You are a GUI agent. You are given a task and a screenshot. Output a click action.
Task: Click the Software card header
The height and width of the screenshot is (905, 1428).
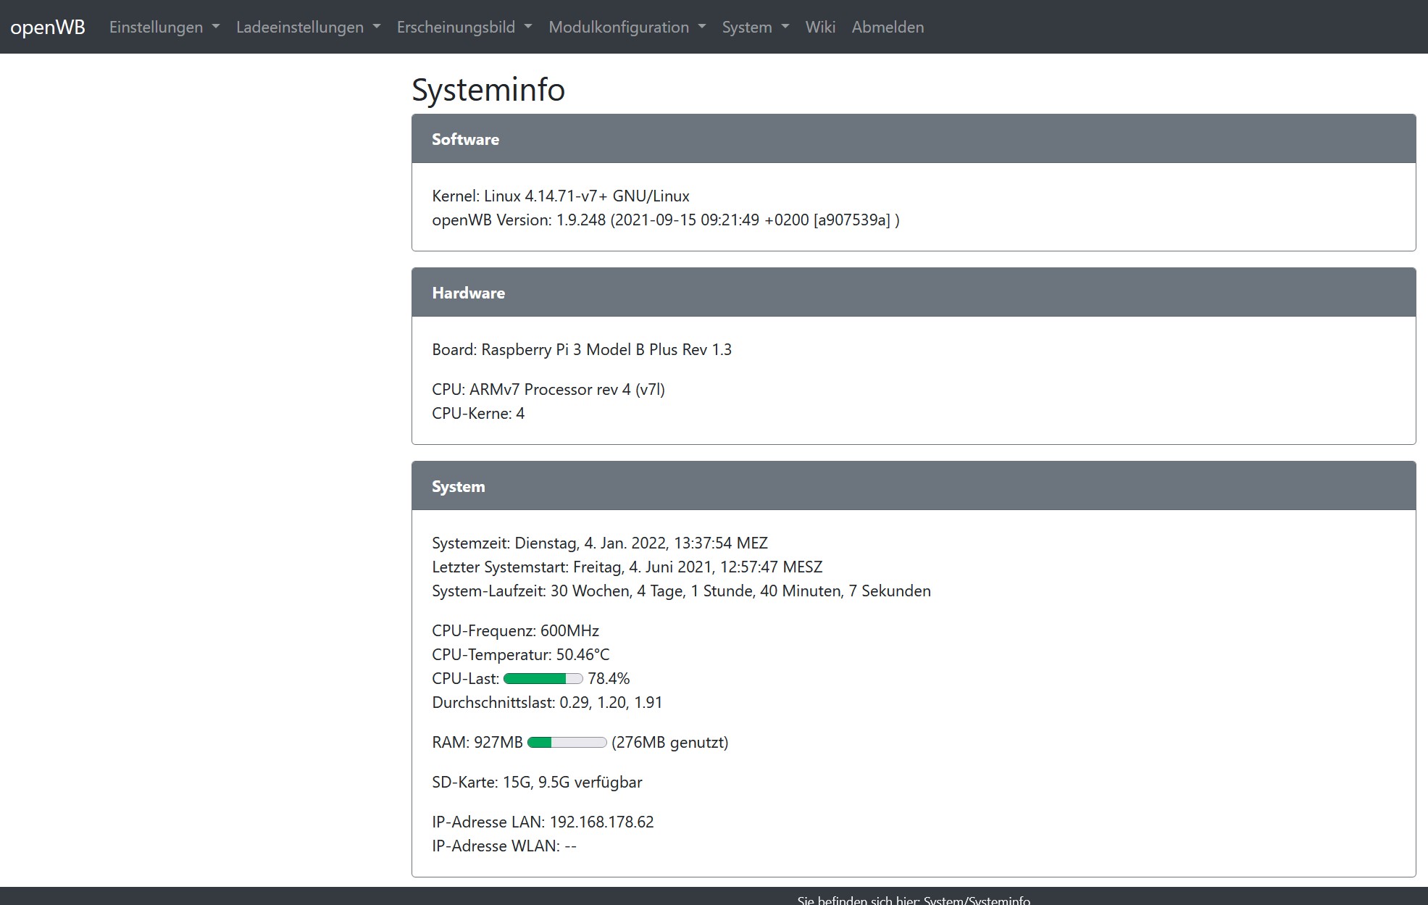[x=913, y=138]
